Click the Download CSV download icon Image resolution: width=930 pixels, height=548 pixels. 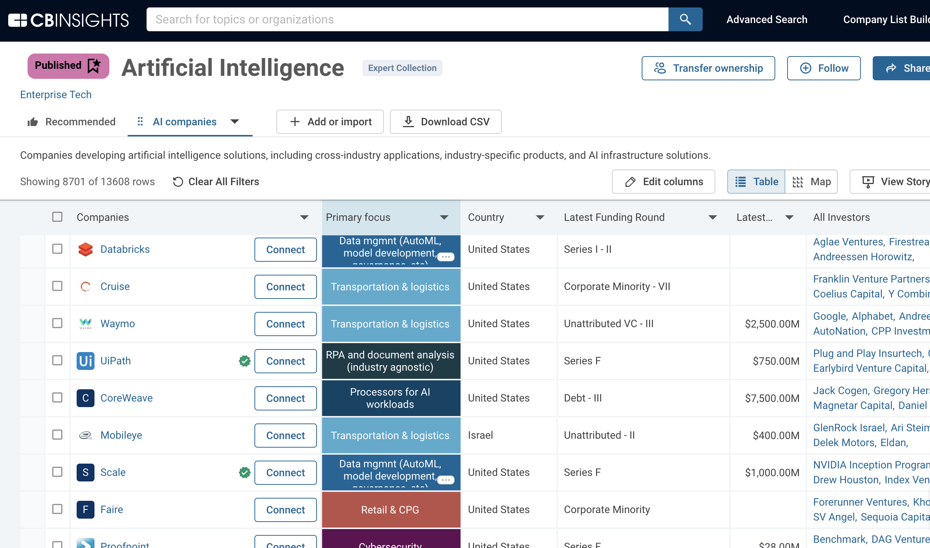pyautogui.click(x=408, y=122)
